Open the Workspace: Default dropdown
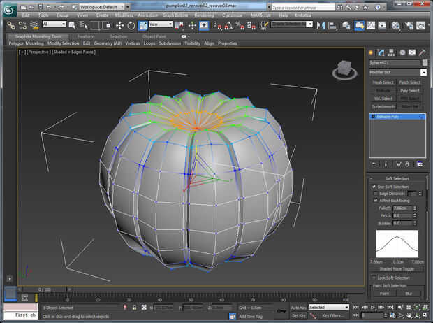Image resolution: width=433 pixels, height=323 pixels. 103,6
